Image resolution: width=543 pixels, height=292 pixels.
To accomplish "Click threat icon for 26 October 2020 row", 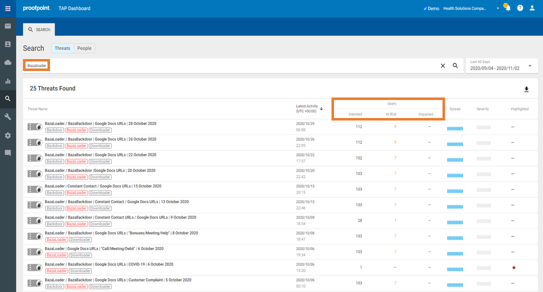I will point(34,142).
